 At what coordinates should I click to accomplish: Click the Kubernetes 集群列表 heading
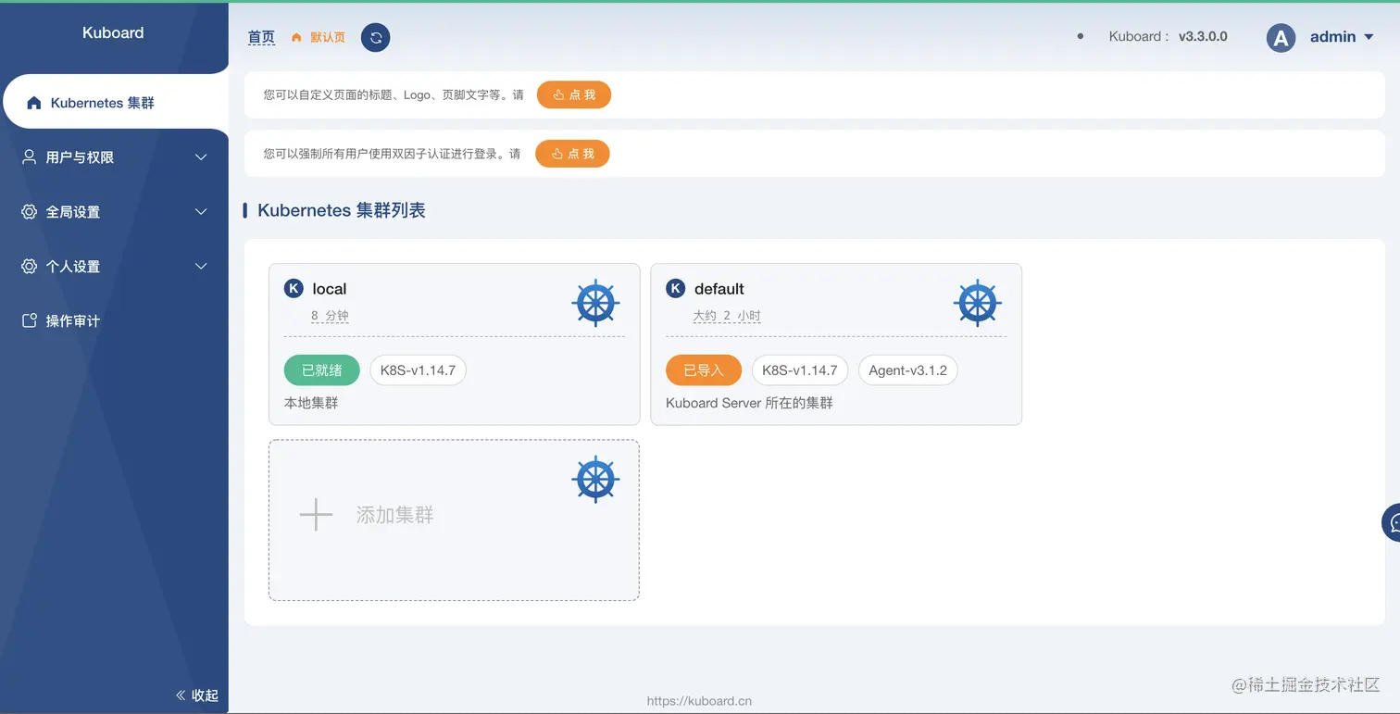pyautogui.click(x=342, y=210)
